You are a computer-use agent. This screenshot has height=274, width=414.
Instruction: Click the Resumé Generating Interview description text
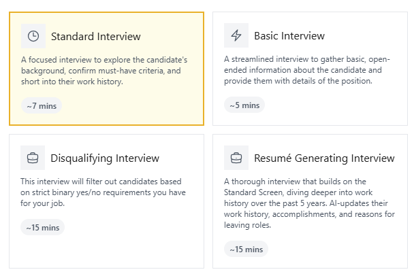click(x=308, y=203)
